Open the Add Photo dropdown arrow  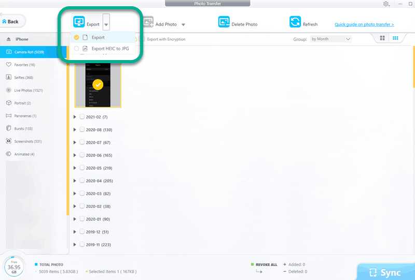(183, 24)
